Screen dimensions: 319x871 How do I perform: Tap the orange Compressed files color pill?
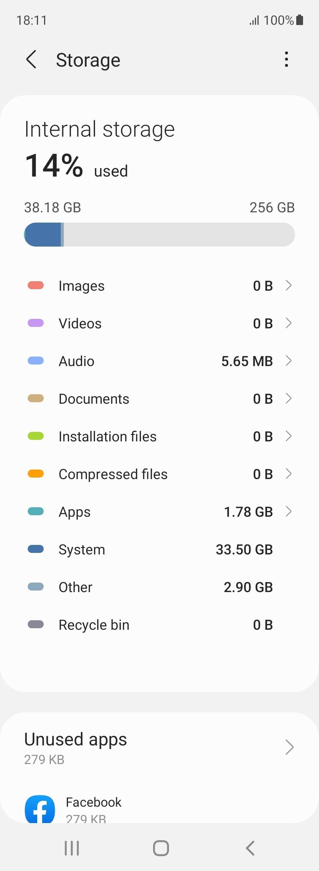[36, 474]
